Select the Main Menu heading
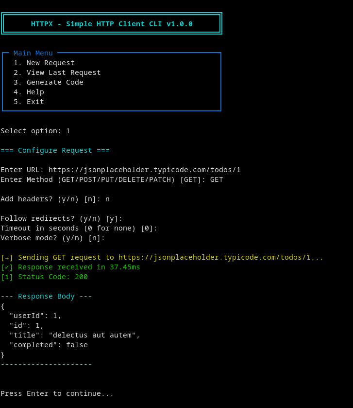Viewport: 353px width, 408px height. pos(33,53)
